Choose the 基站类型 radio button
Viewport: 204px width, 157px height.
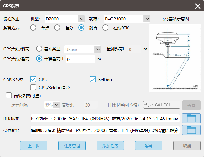(39, 49)
